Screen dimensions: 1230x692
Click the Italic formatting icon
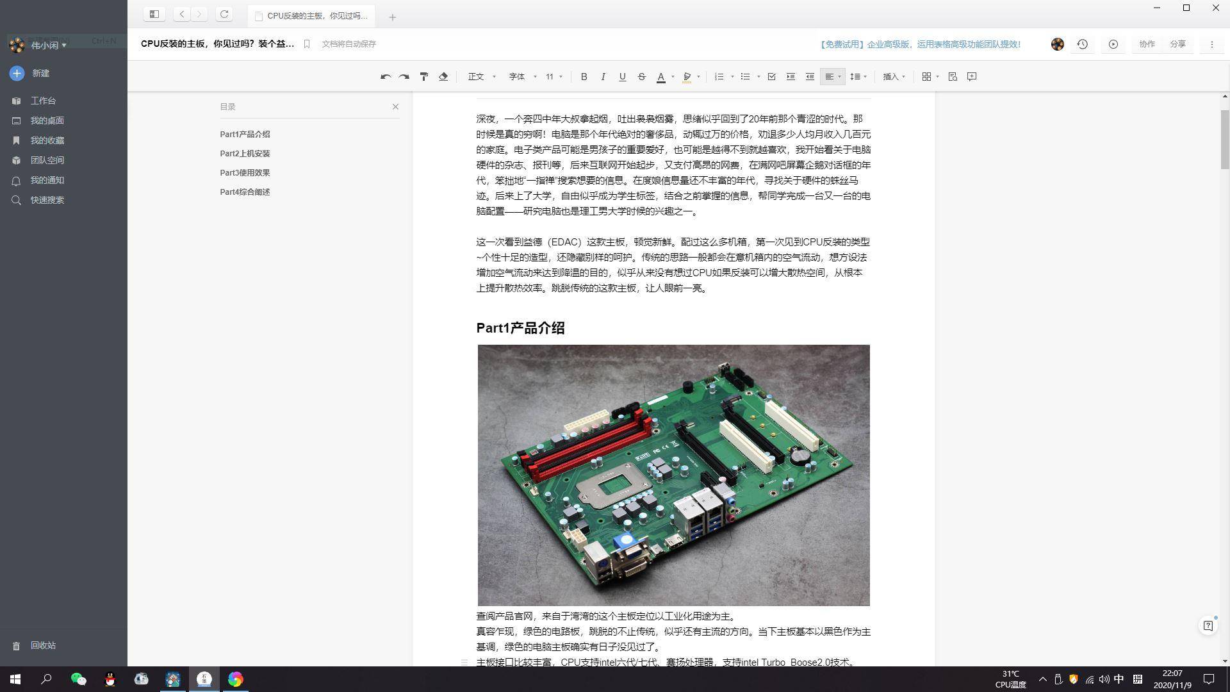(x=602, y=77)
